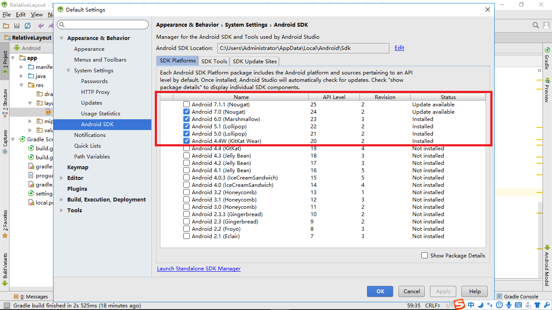Select the SDK Platforms tab

click(x=177, y=61)
